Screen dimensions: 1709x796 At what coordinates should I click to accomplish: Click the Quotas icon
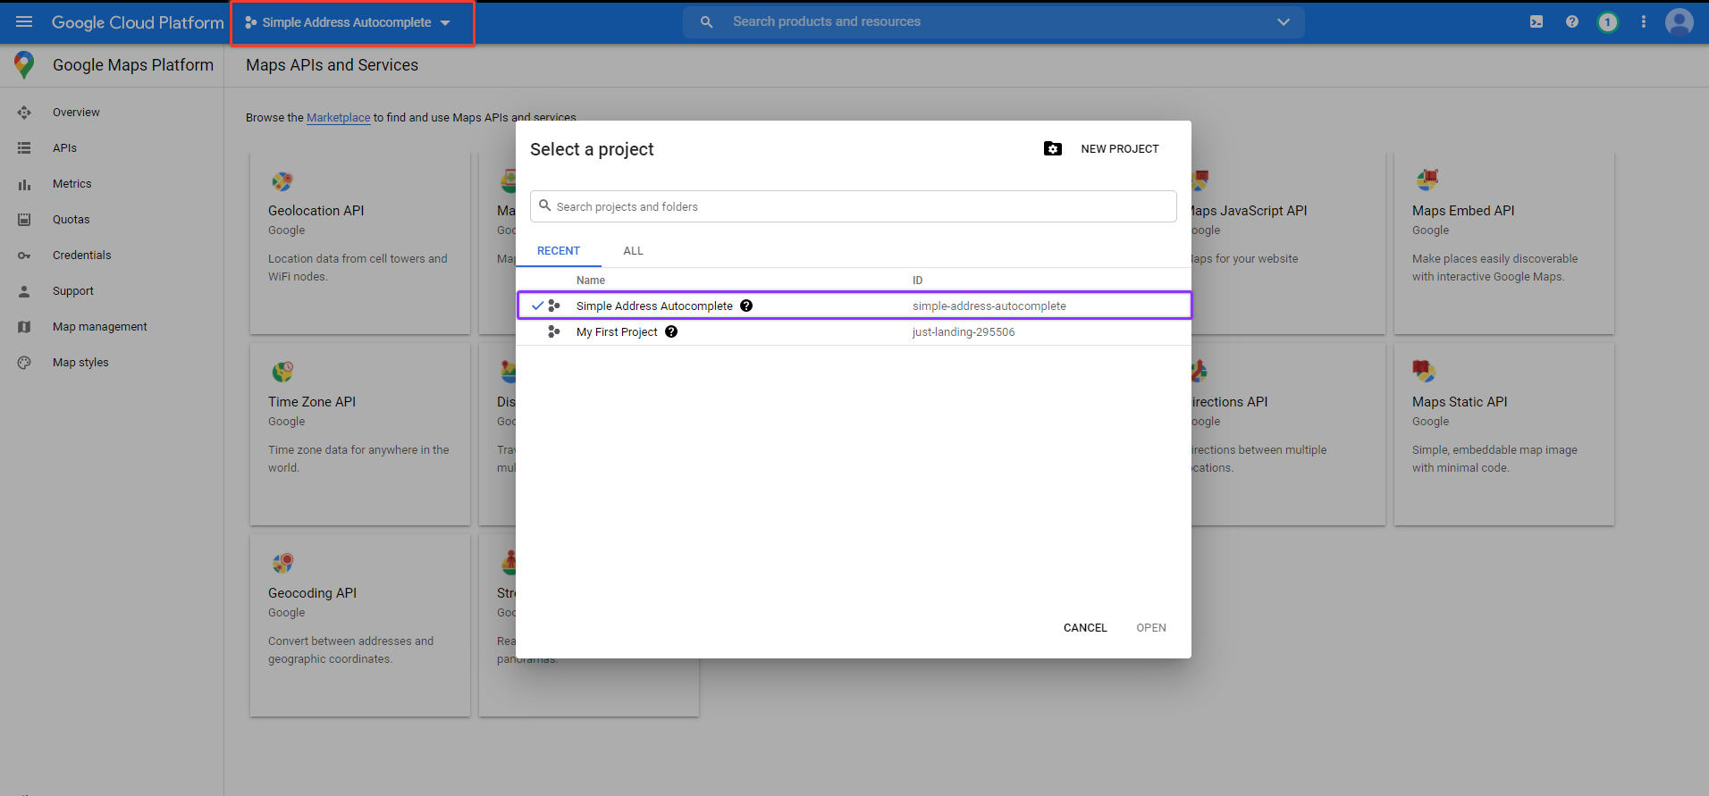coord(24,220)
